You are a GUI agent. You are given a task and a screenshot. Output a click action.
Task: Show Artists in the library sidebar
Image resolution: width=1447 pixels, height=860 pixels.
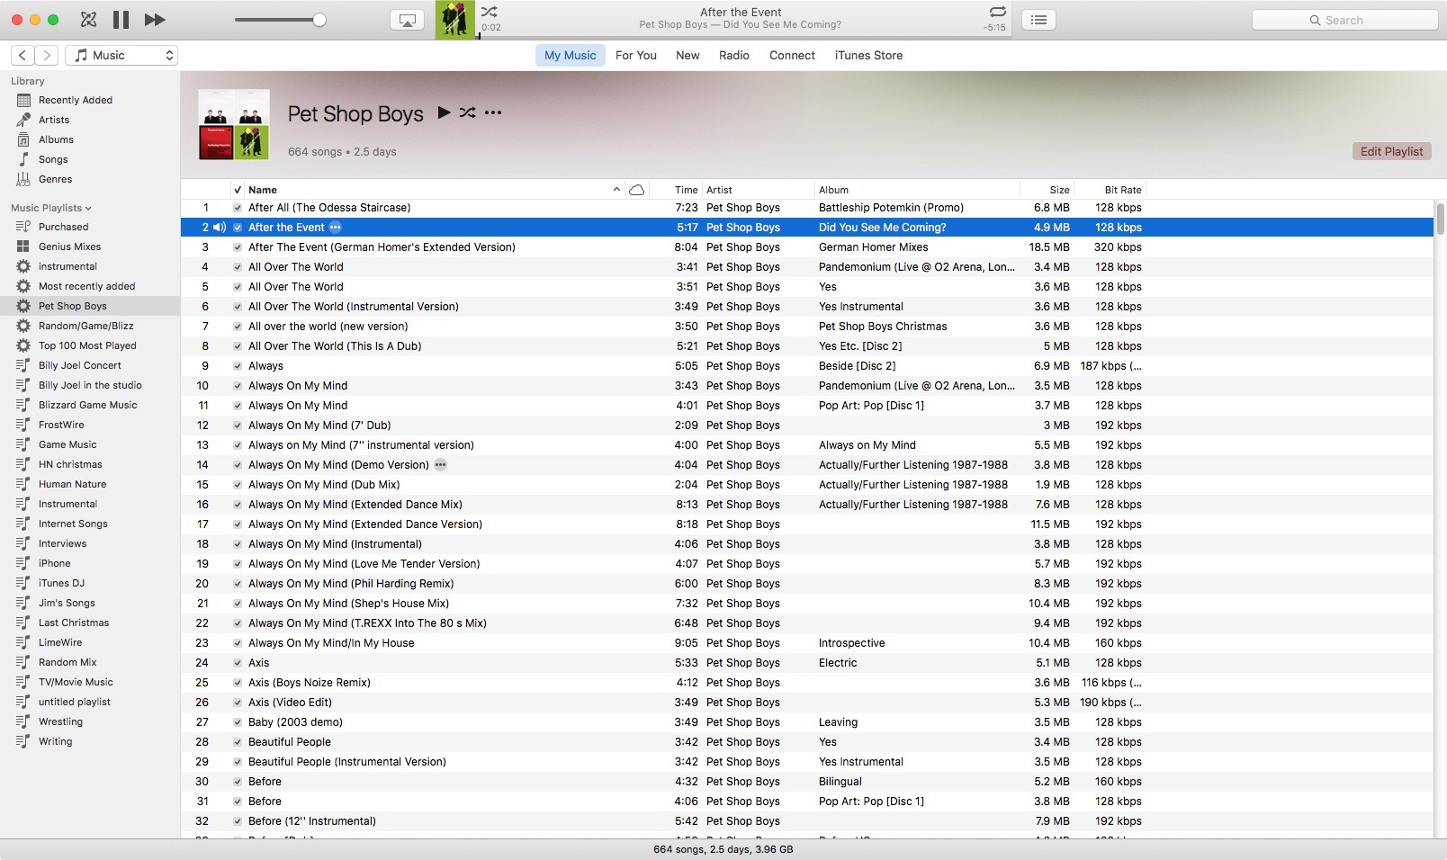coord(54,120)
